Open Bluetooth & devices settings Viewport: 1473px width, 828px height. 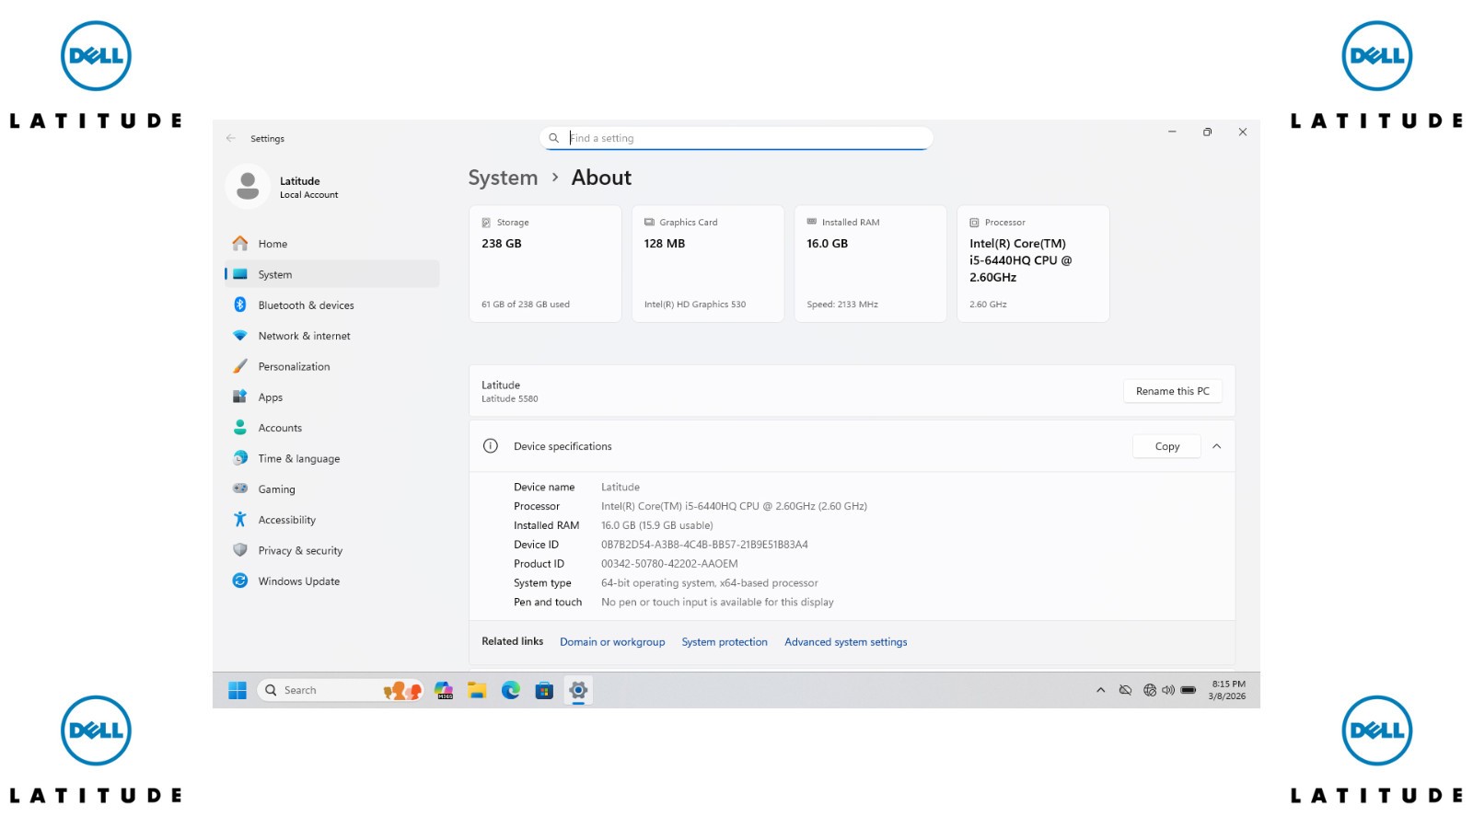[x=331, y=305]
